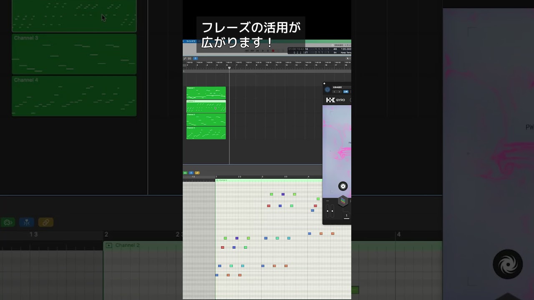Hit the red record button in transport
534x300 pixels.
tap(273, 51)
